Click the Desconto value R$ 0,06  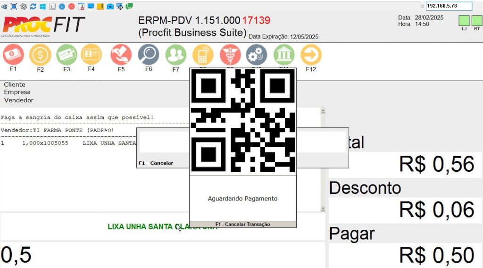[436, 210]
